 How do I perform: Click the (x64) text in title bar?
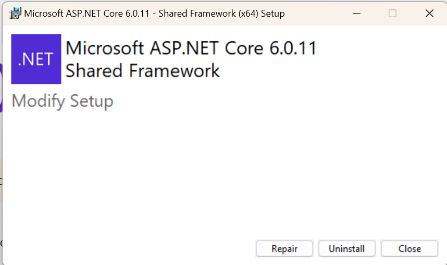249,14
